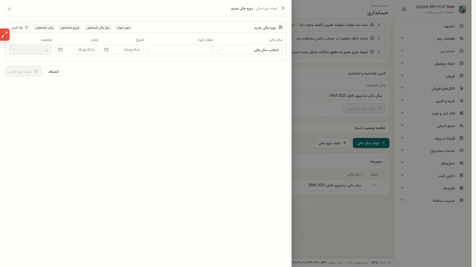Viewport: 476px width, 267px height.
Task: Click the دوره مالی جدید document icon
Action: (280, 27)
